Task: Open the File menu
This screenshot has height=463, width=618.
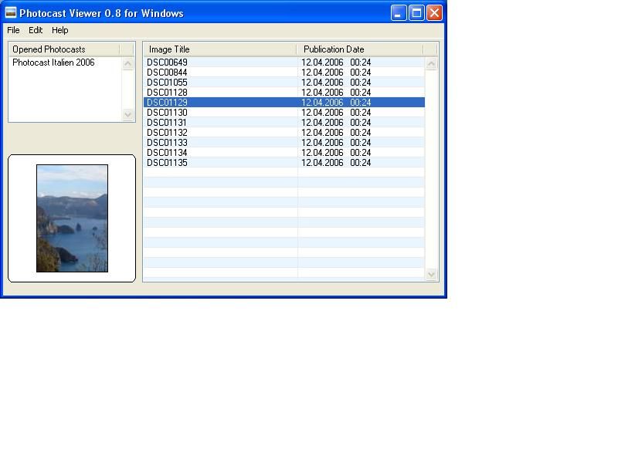Action: tap(13, 30)
